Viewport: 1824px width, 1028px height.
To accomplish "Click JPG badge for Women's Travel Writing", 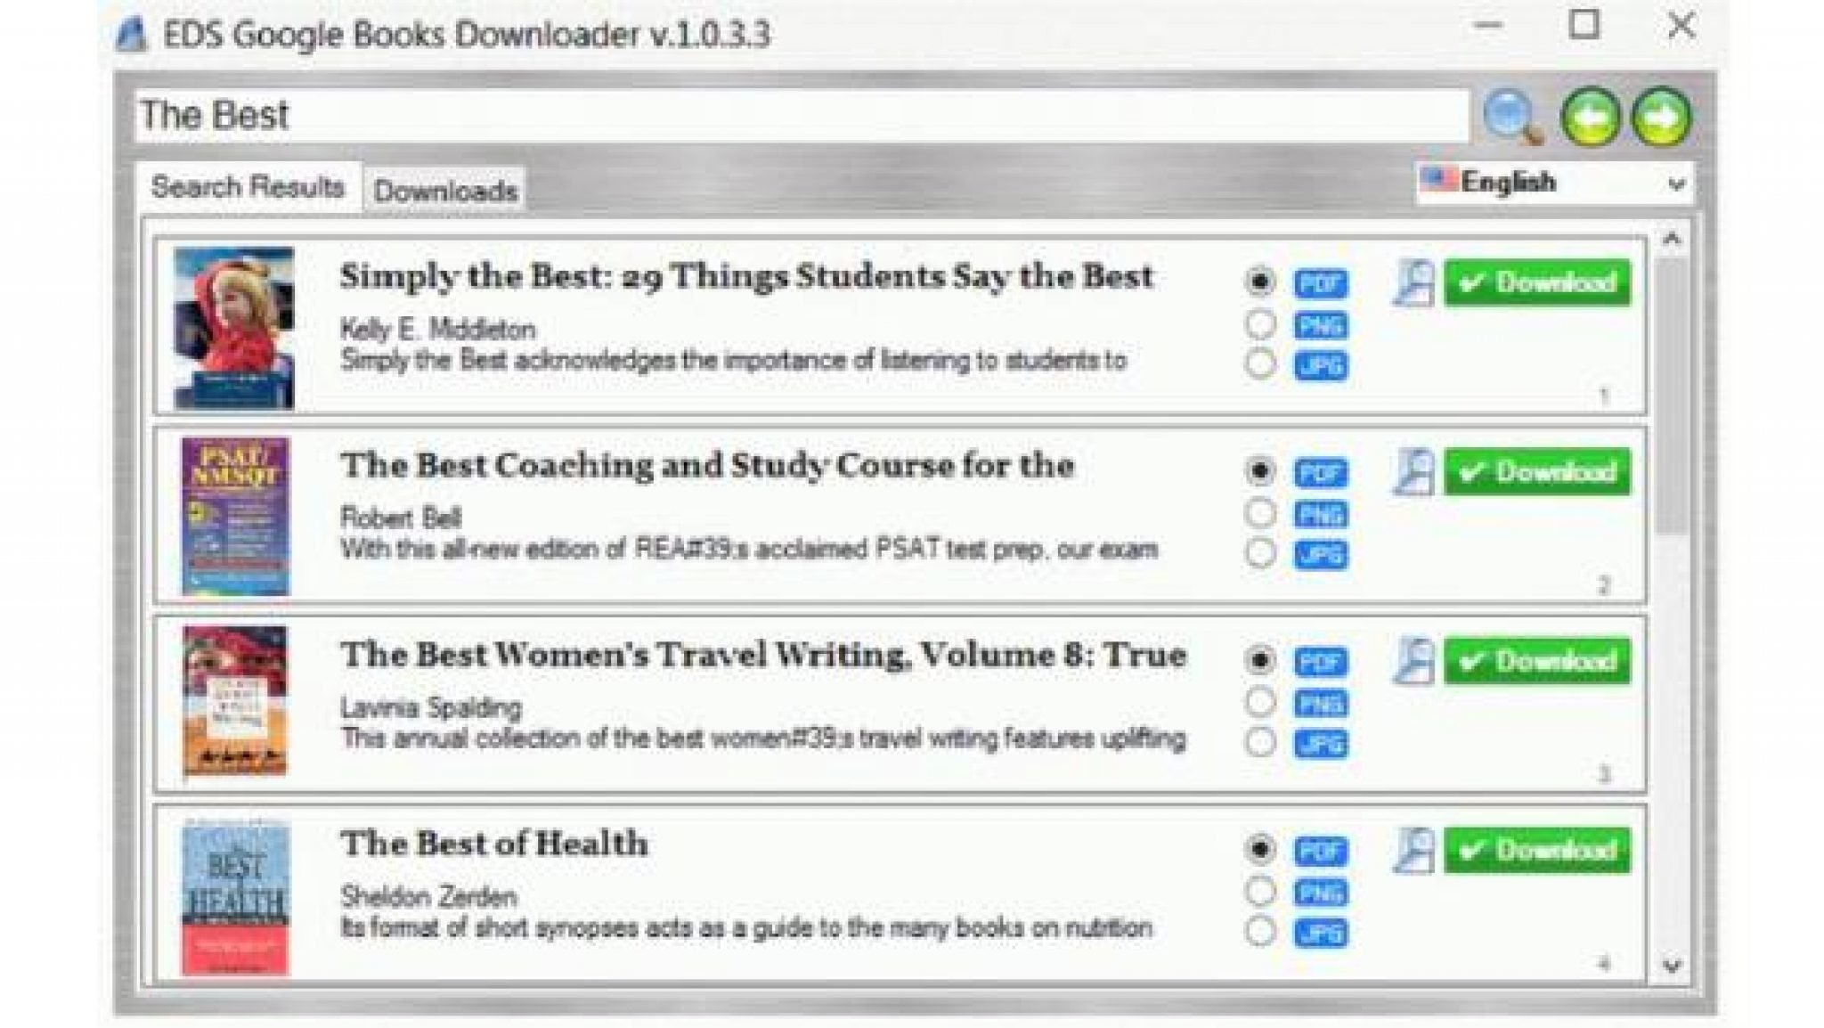I will pos(1321,744).
